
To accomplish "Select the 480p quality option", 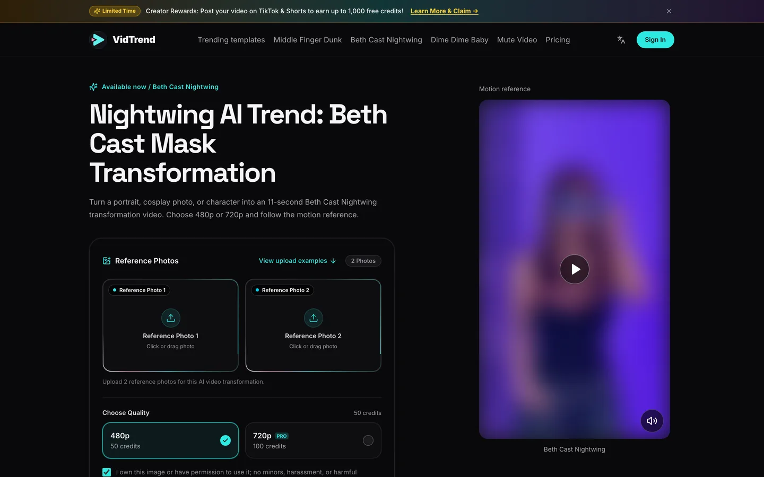I will click(x=170, y=440).
